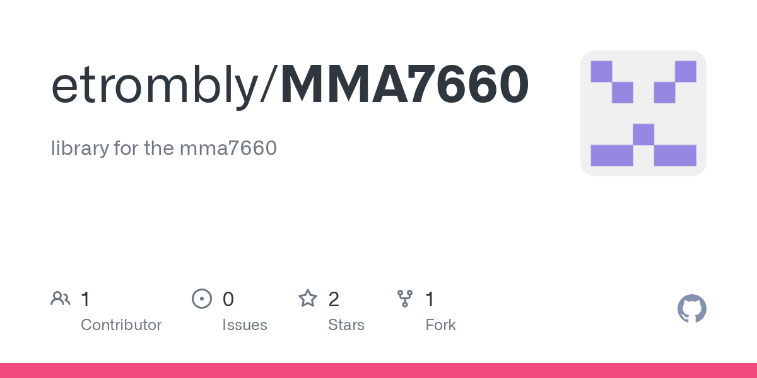Select the description 'library for the mma7660'
Viewport: 757px width, 378px height.
click(x=164, y=149)
